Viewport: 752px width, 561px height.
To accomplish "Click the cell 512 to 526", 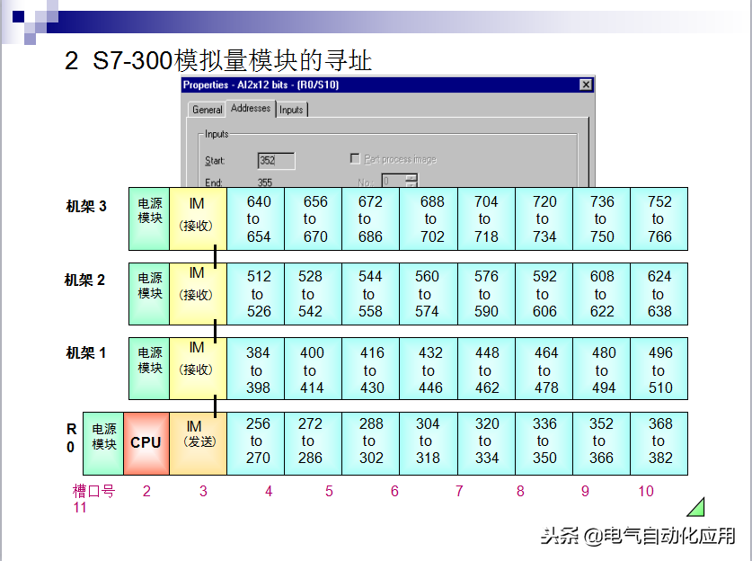I will pos(256,294).
